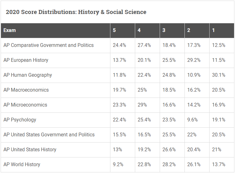Click AP United States Government and Politics
Viewport: 235px width, 173px height.
[49, 135]
